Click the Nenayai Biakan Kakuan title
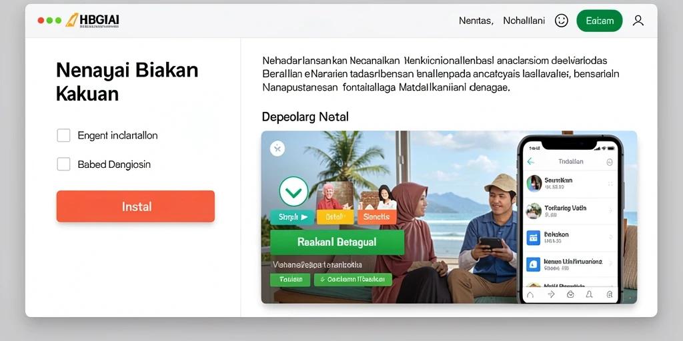 click(x=127, y=82)
